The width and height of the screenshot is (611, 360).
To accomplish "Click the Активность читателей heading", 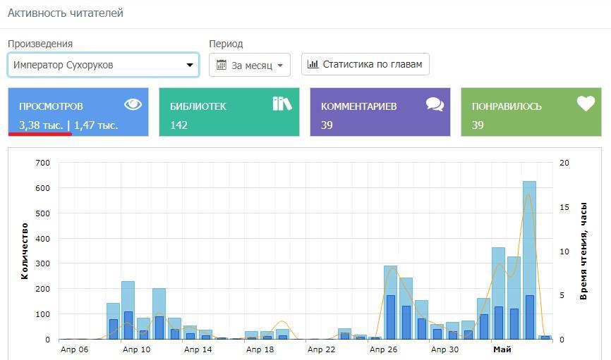I will 65,13.
